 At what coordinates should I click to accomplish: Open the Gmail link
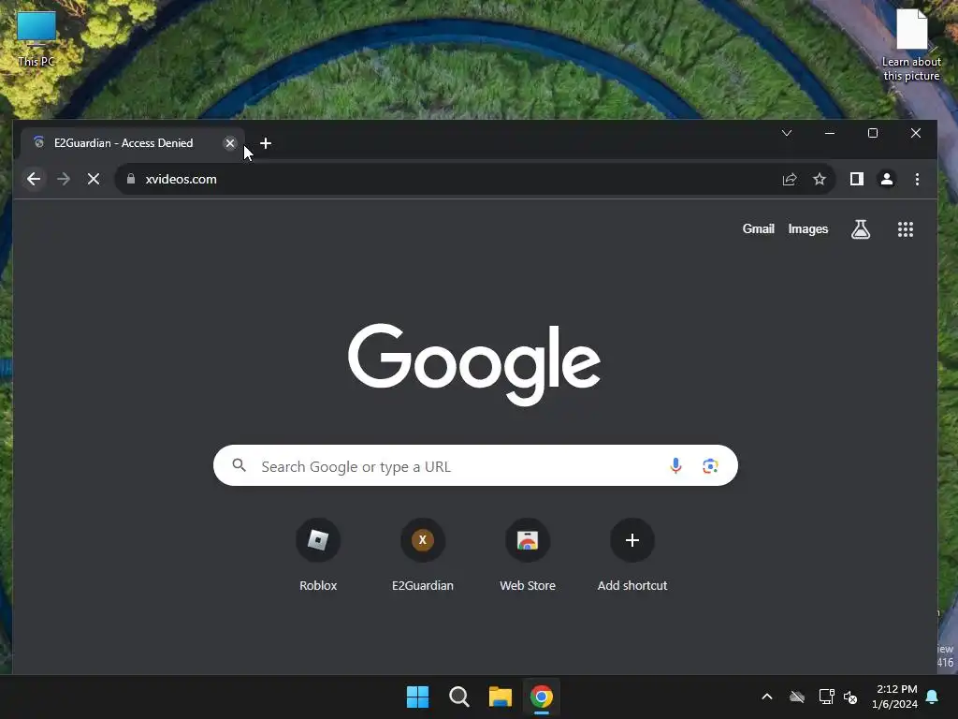click(x=758, y=228)
